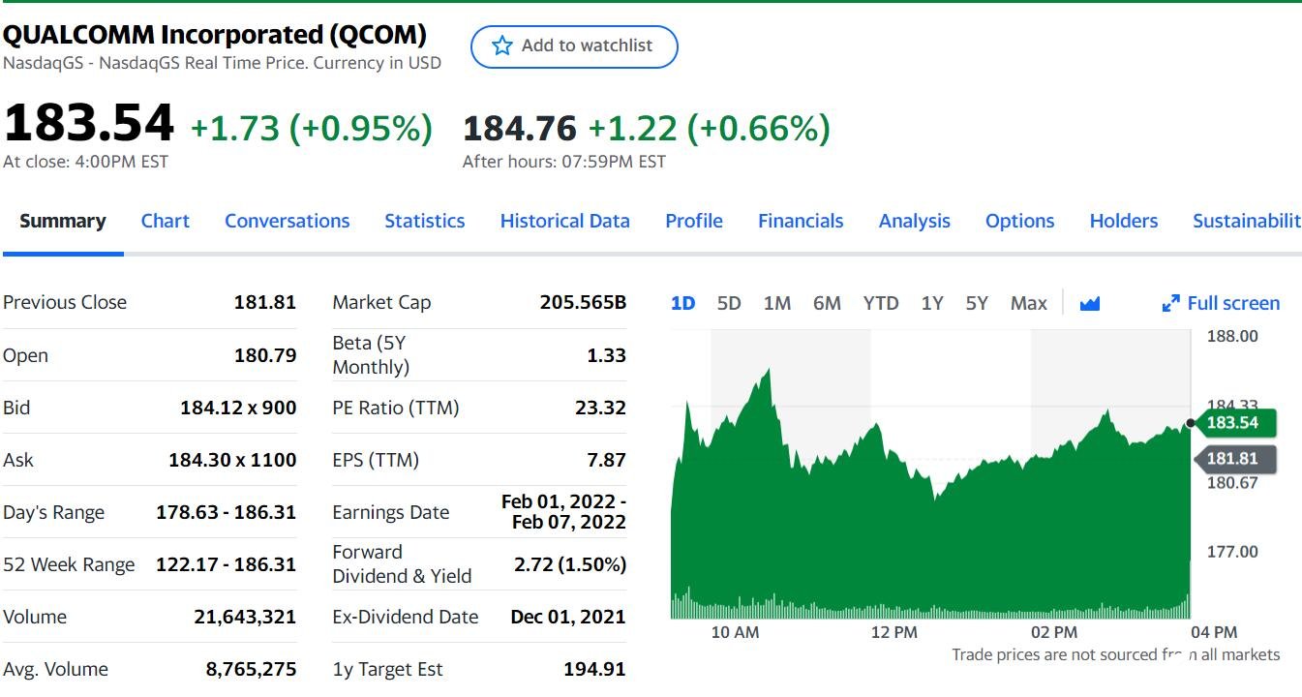The height and width of the screenshot is (697, 1302).
Task: View the Historical Data tab
Action: pyautogui.click(x=564, y=221)
